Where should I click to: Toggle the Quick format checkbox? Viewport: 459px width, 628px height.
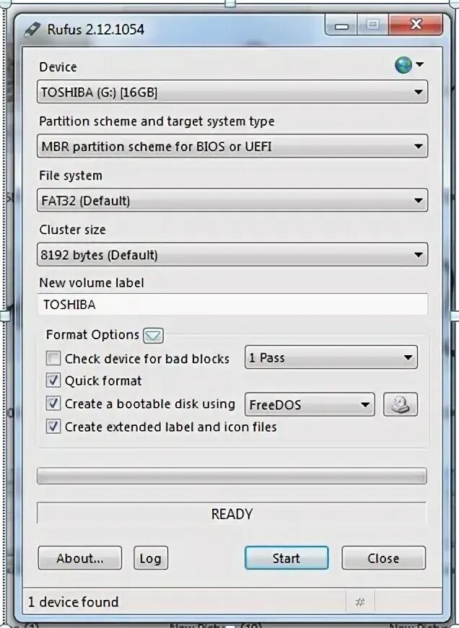[53, 380]
